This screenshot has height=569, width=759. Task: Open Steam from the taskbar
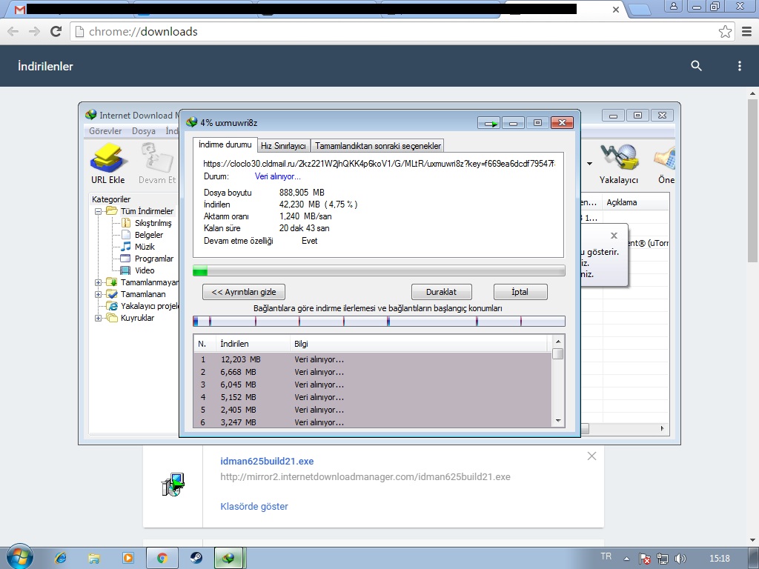tap(196, 558)
